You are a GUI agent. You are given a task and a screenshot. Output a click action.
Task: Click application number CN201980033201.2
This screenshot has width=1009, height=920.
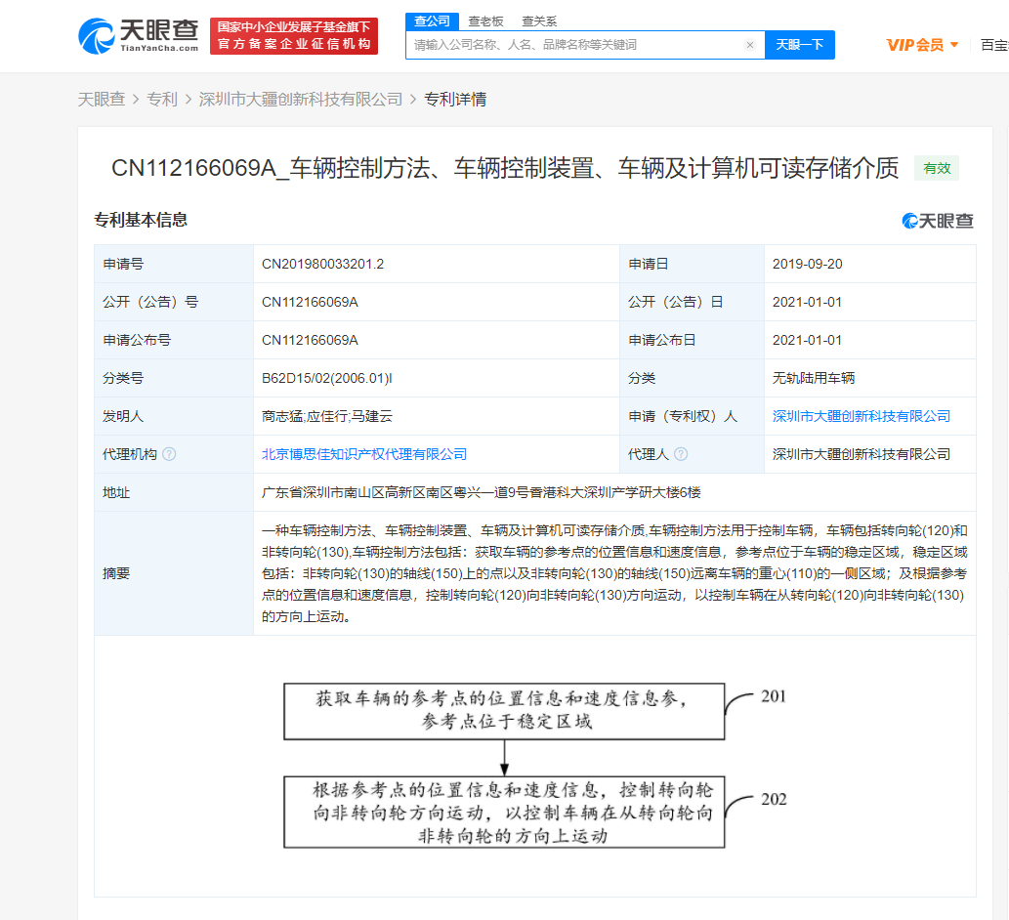pyautogui.click(x=322, y=264)
